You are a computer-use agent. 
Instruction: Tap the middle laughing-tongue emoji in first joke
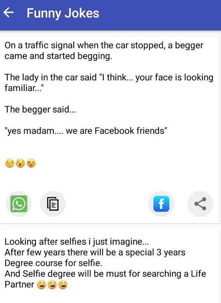tap(20, 163)
